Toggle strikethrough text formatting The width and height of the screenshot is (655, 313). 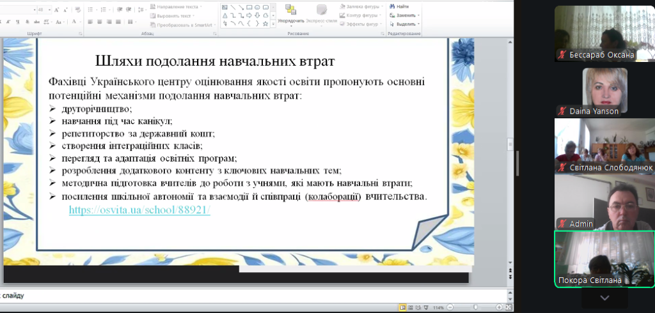tap(38, 22)
